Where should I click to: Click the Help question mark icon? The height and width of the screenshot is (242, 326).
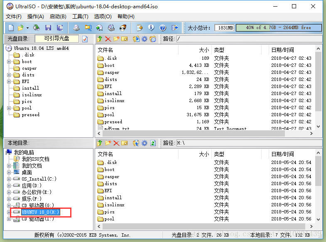pyautogui.click(x=163, y=28)
